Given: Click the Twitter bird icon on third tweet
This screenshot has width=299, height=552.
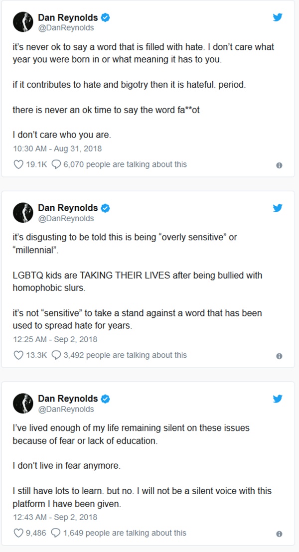Looking at the screenshot, I should pos(278,399).
